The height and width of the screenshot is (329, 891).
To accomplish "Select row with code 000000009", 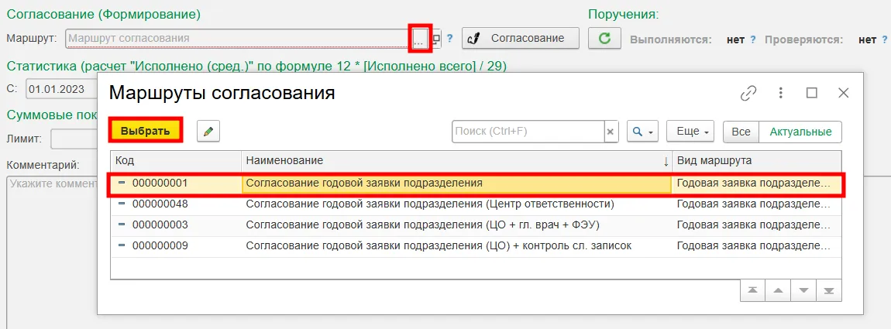I will [x=476, y=246].
